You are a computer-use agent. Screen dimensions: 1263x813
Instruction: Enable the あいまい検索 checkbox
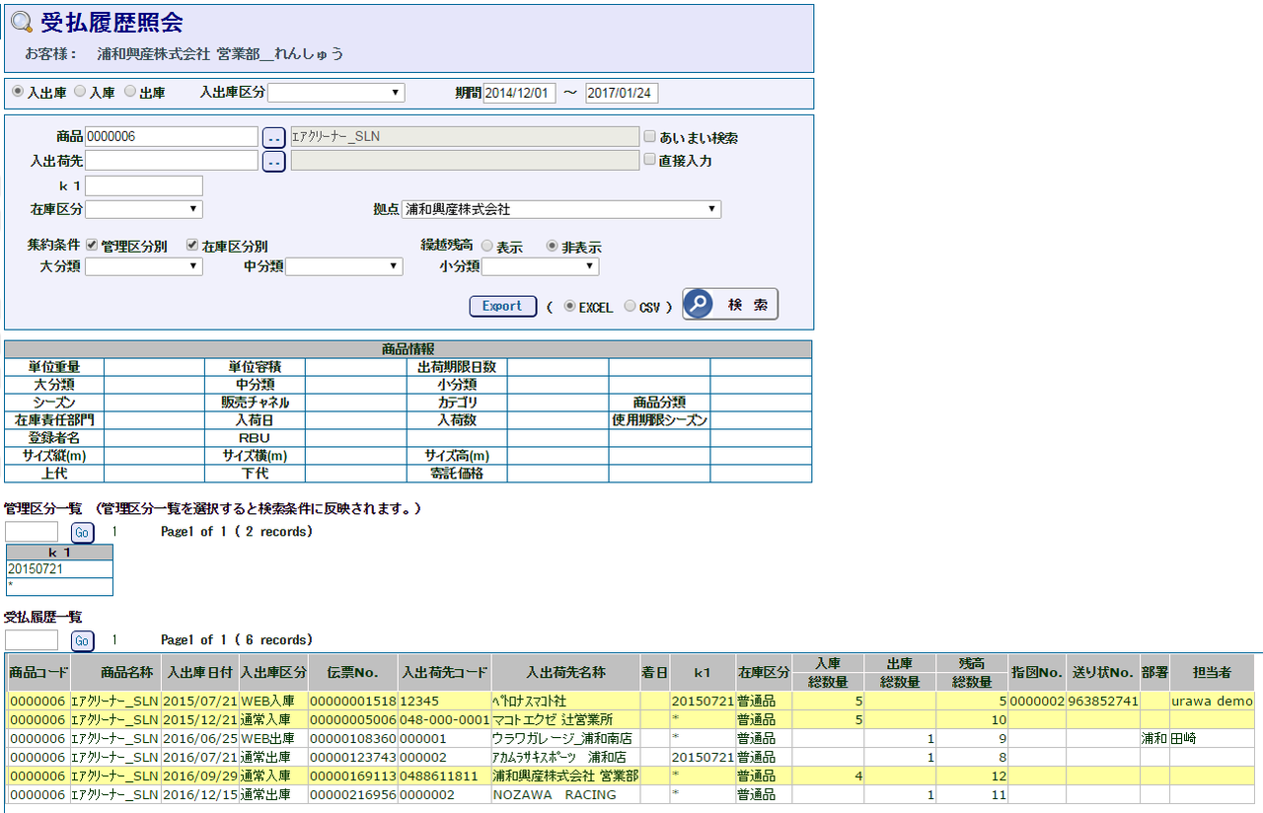coord(650,137)
